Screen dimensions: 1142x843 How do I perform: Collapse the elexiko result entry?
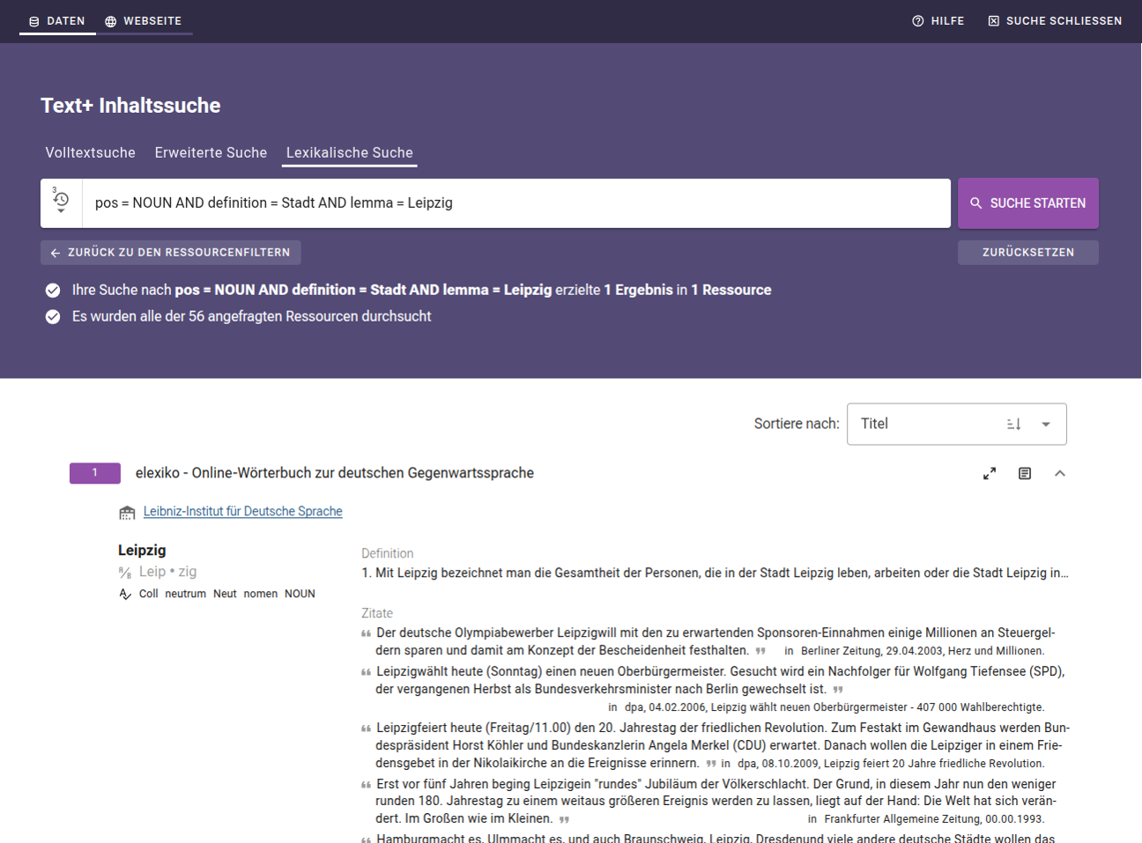[x=1060, y=474]
